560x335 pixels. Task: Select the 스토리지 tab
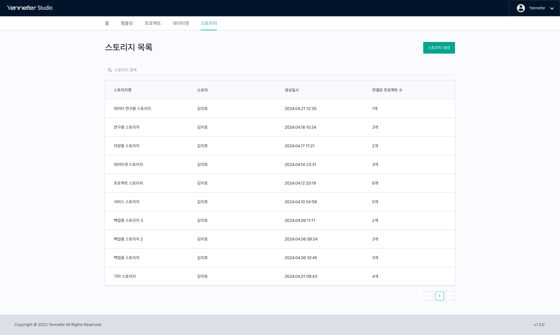tap(209, 23)
